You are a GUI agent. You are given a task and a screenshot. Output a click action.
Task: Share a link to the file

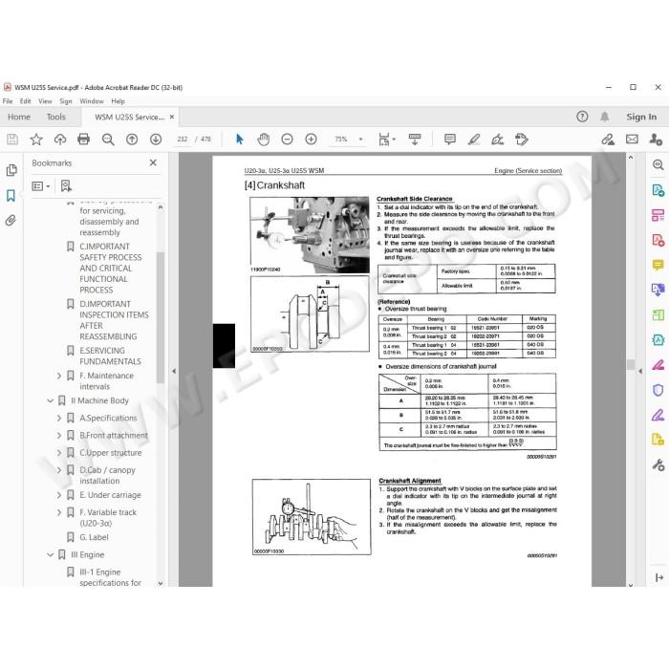click(x=608, y=140)
